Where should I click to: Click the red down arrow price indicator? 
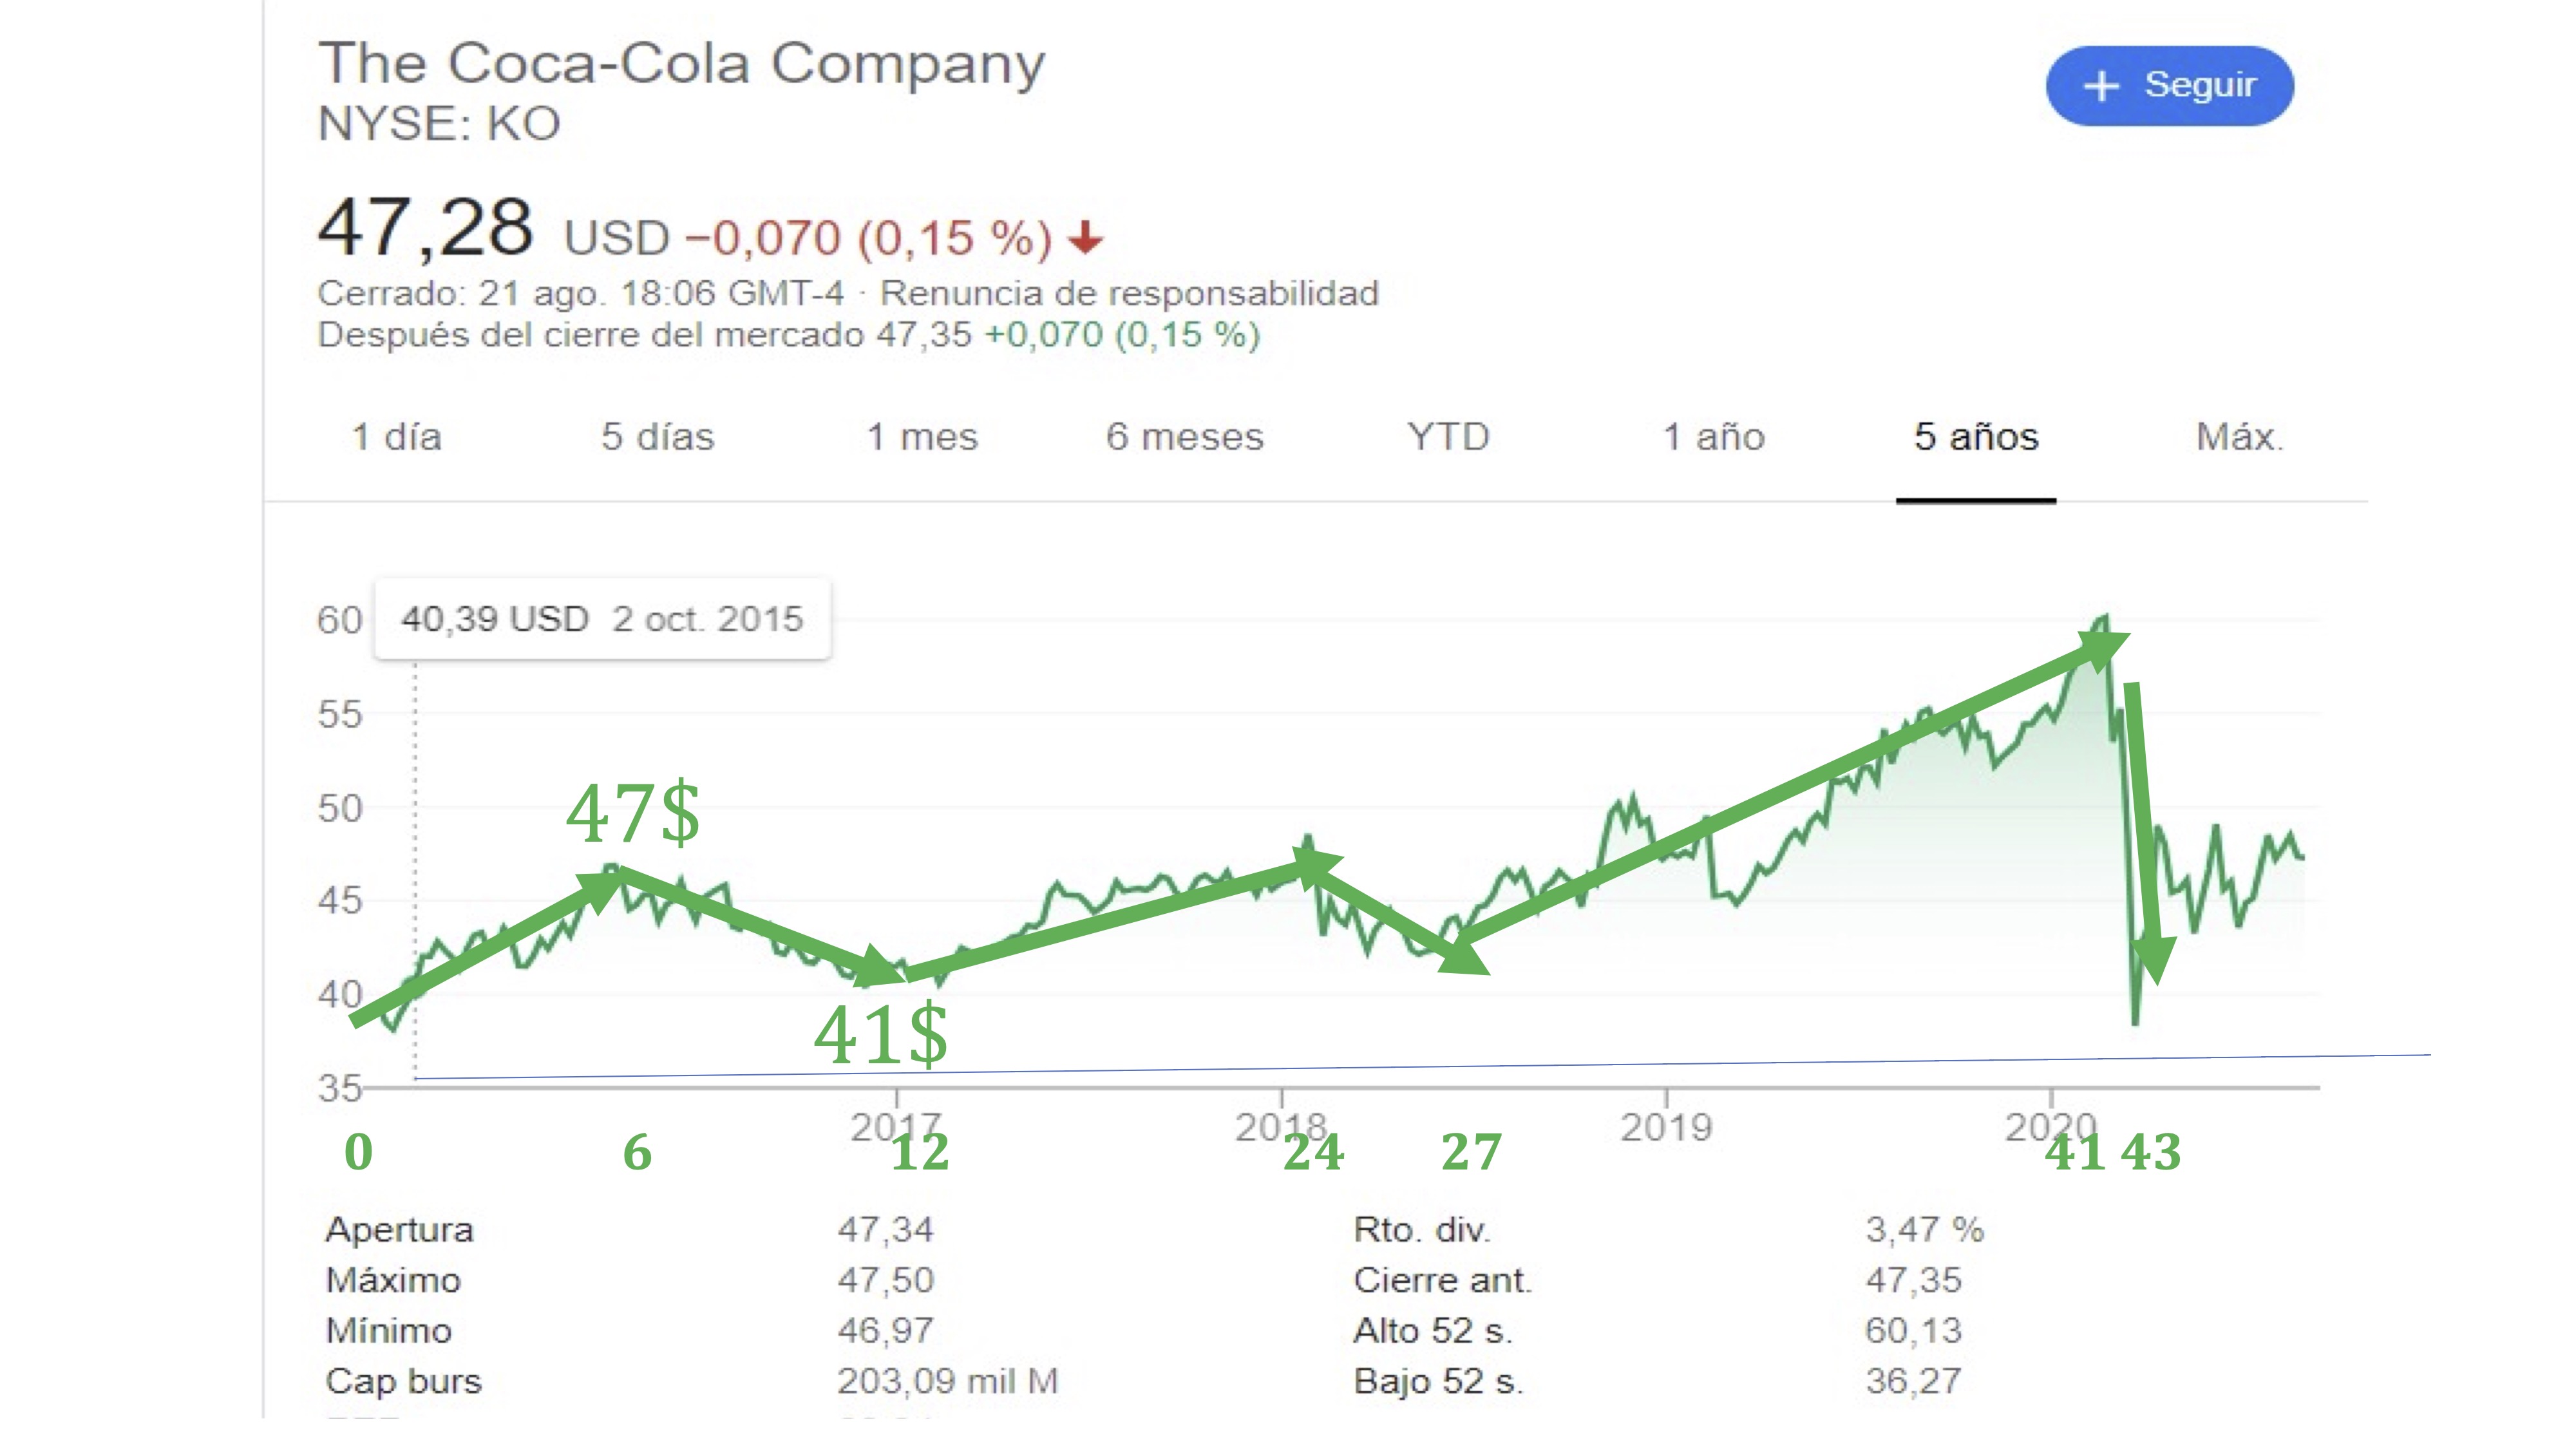point(1085,238)
